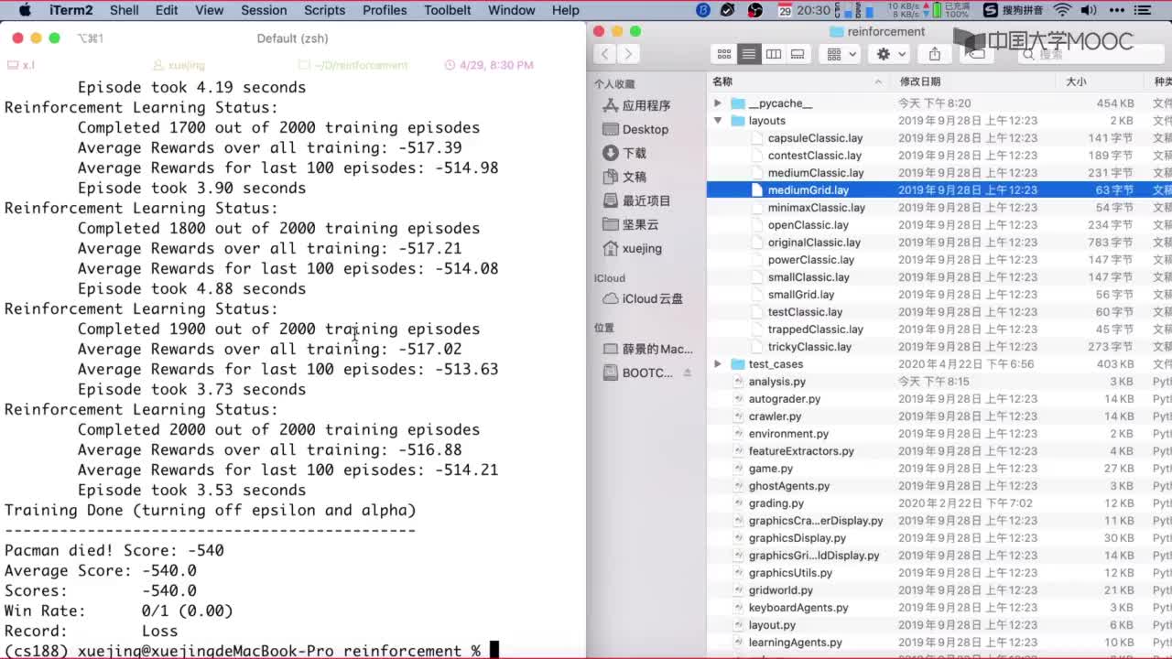The height and width of the screenshot is (659, 1172).
Task: Expand the __pycache__ folder
Action: click(718, 103)
